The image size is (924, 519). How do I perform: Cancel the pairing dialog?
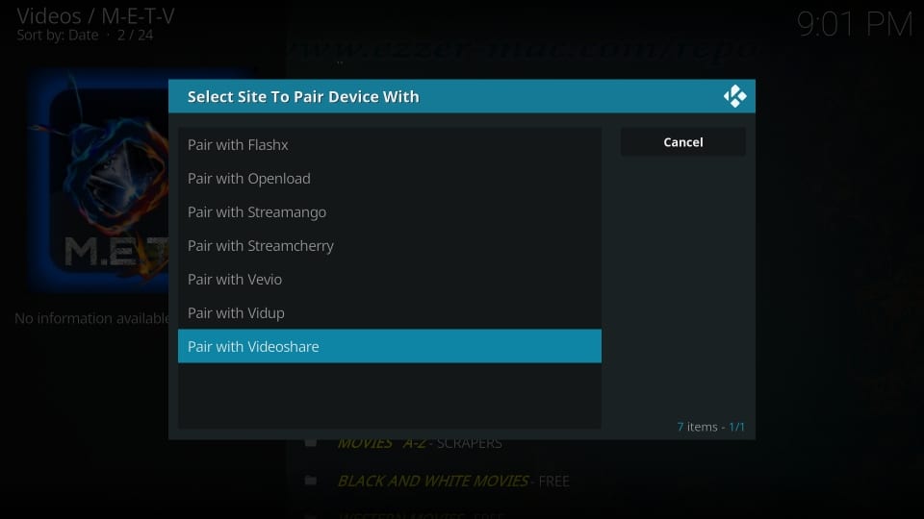683,142
